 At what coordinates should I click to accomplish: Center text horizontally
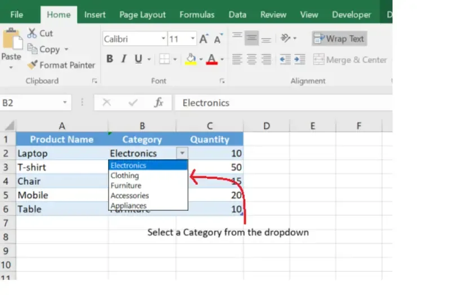[x=251, y=60]
